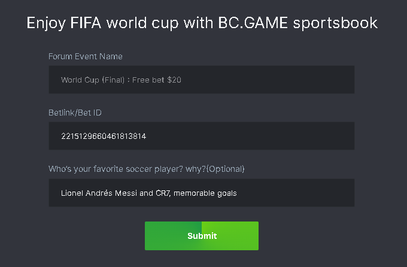Click the green Submit button
This screenshot has width=407, height=267.
[x=202, y=236]
